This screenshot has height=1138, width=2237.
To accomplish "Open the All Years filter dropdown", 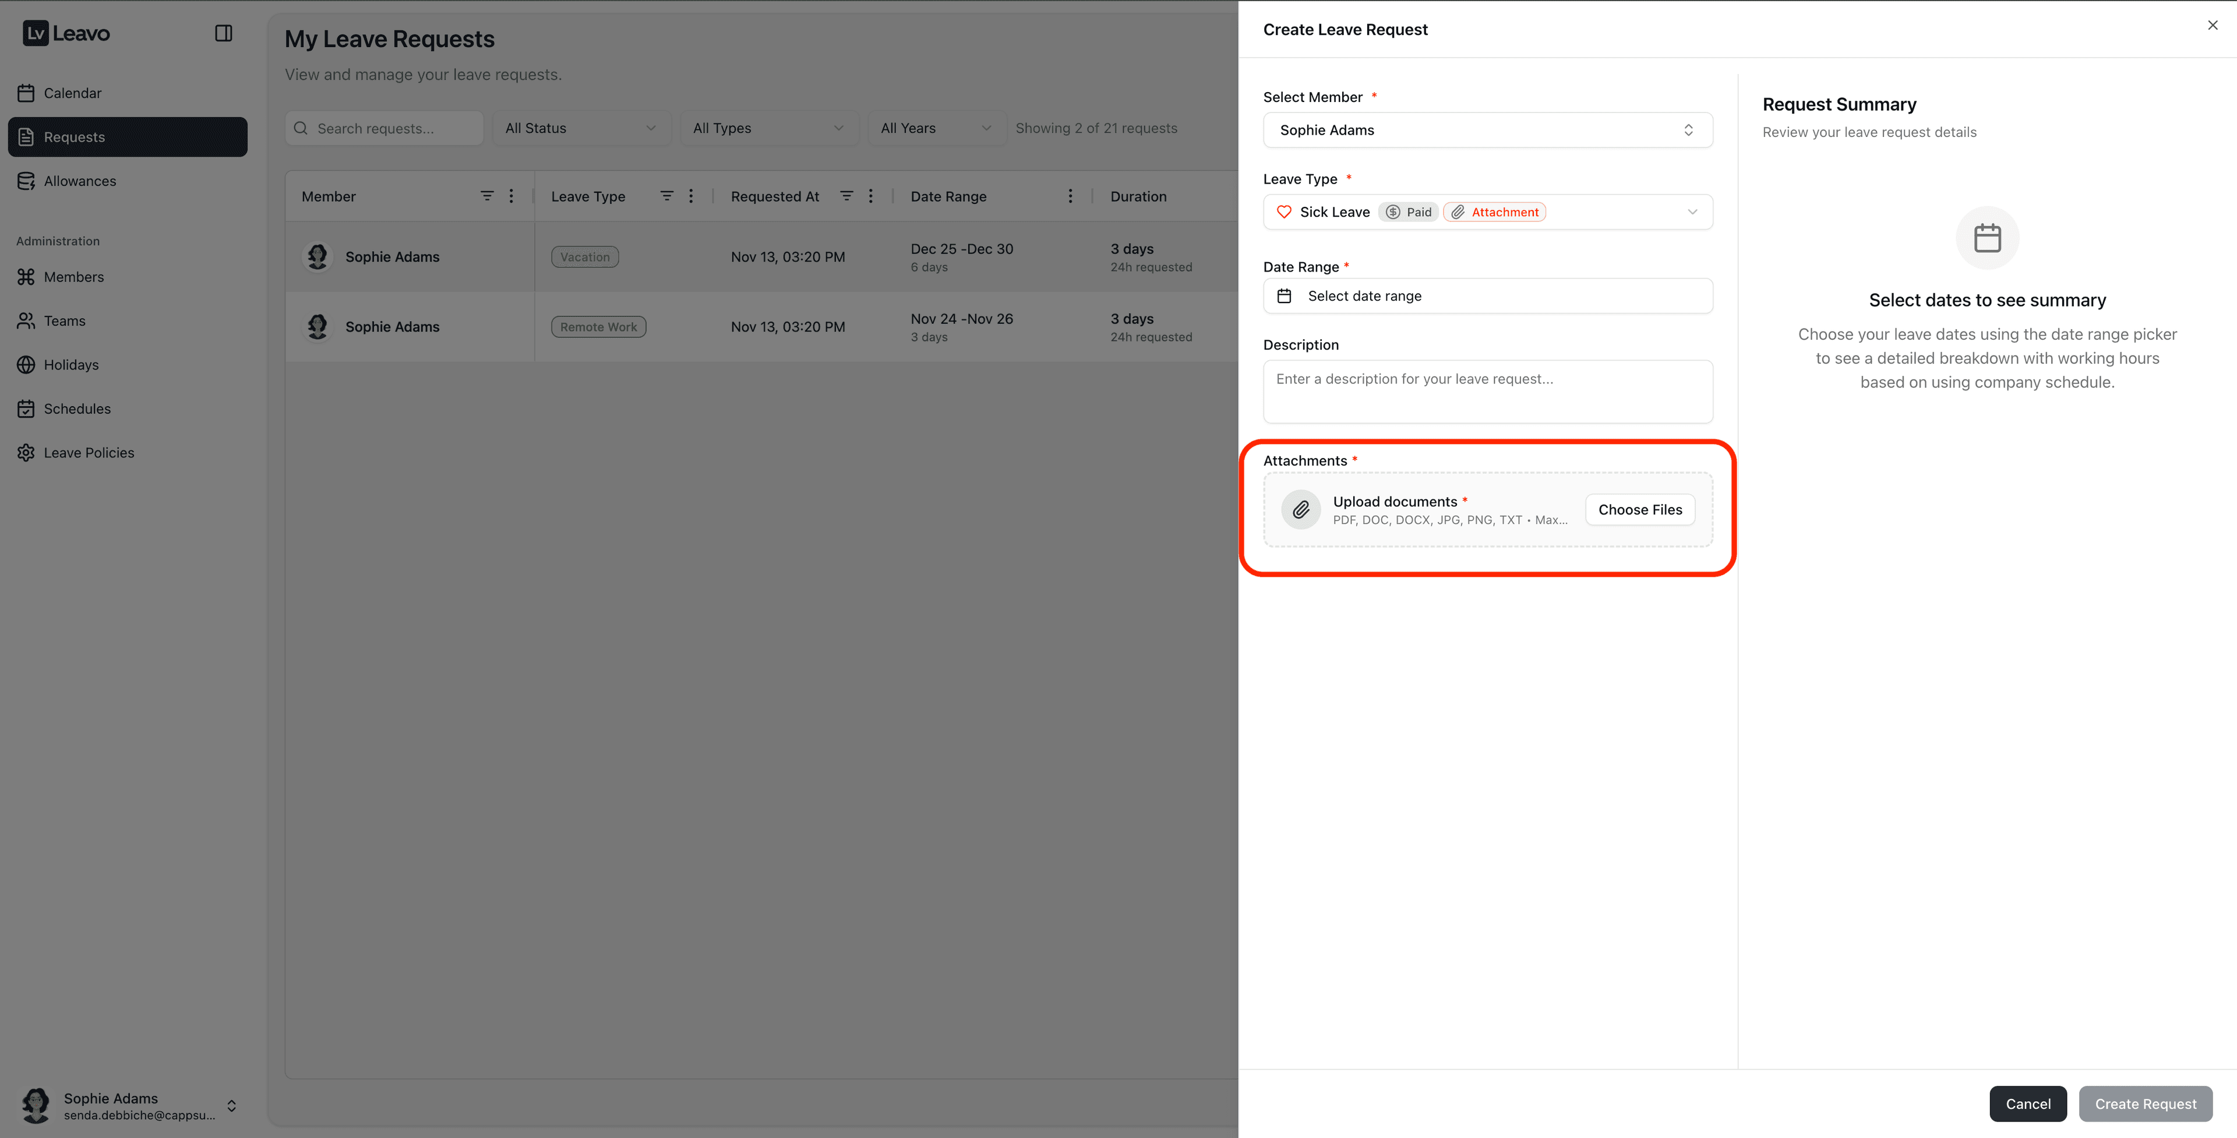I will coord(935,129).
